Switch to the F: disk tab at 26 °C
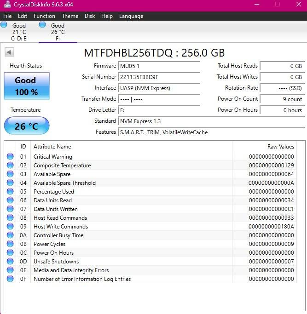This screenshot has width=307, height=314. tap(58, 32)
